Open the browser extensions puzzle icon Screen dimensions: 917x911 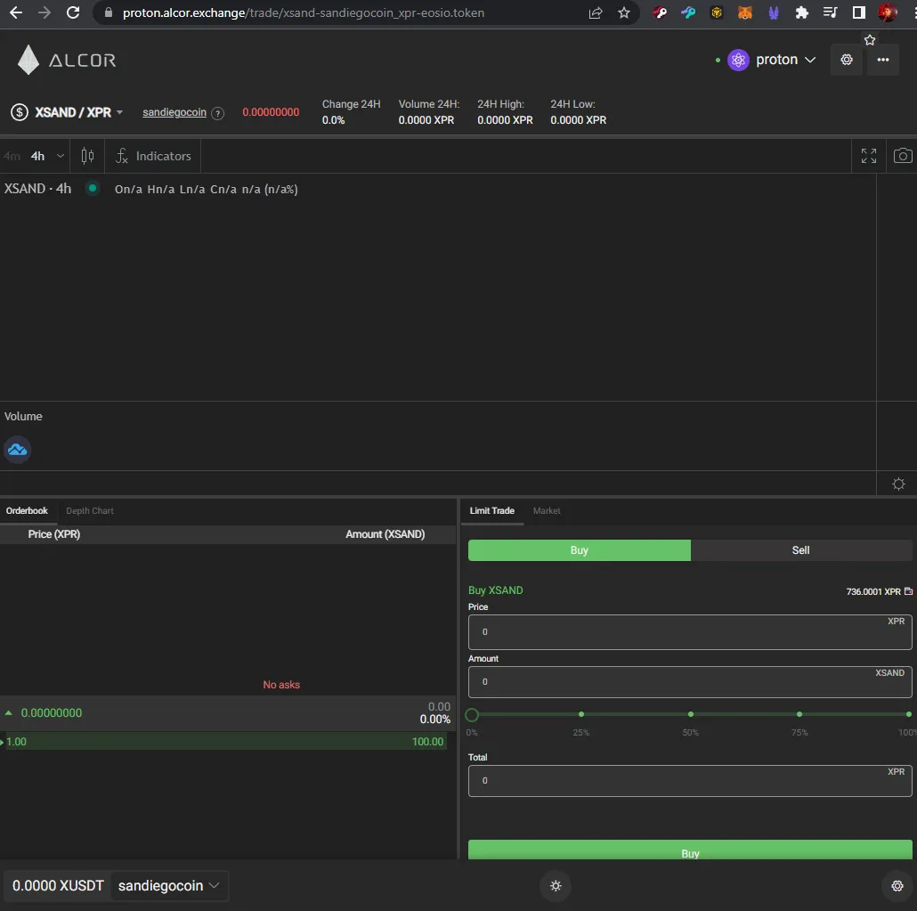pyautogui.click(x=802, y=12)
